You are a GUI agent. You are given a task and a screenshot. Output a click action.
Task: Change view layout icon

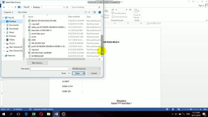(86, 12)
